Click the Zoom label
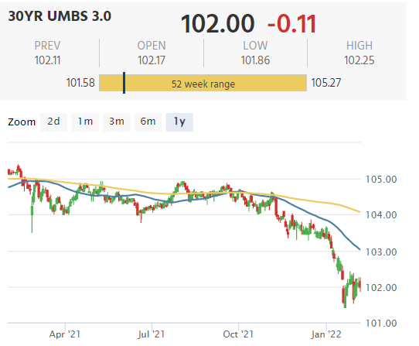The width and height of the screenshot is (419, 346). pos(22,122)
